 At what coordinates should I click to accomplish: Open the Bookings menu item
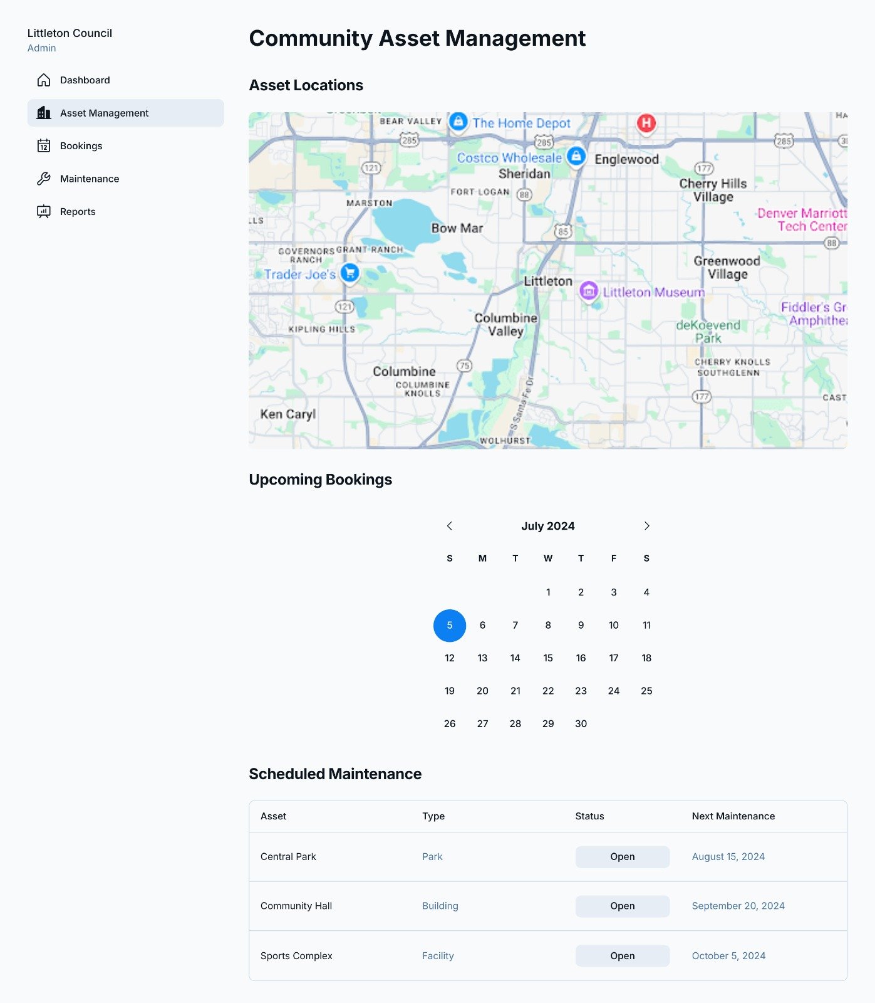[x=81, y=146]
